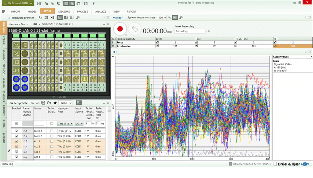Open the BK Connect 2018 main menu

click(x=17, y=3)
